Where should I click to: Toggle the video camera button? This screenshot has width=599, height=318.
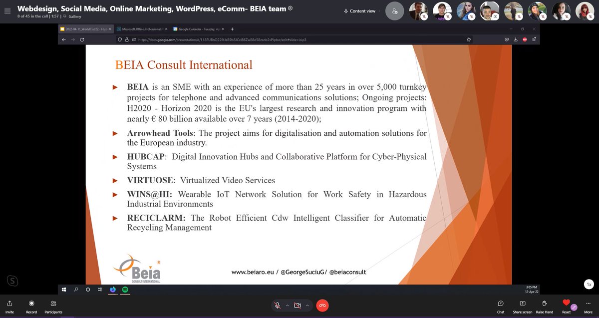click(298, 306)
